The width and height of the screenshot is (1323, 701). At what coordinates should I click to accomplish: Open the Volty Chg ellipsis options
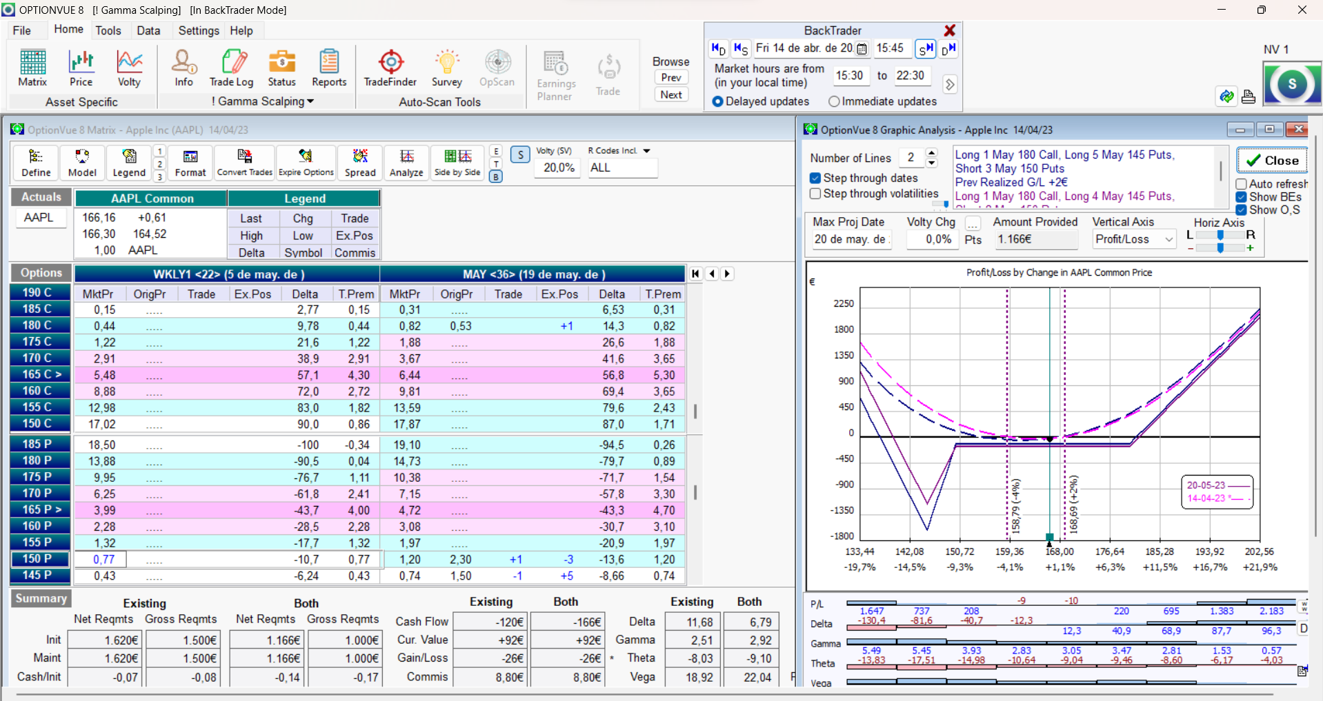click(973, 223)
